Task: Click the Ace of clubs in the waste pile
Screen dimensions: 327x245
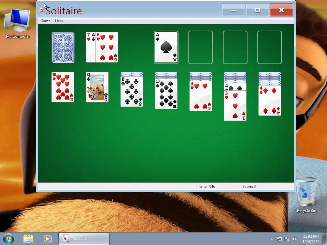Action: click(x=93, y=47)
